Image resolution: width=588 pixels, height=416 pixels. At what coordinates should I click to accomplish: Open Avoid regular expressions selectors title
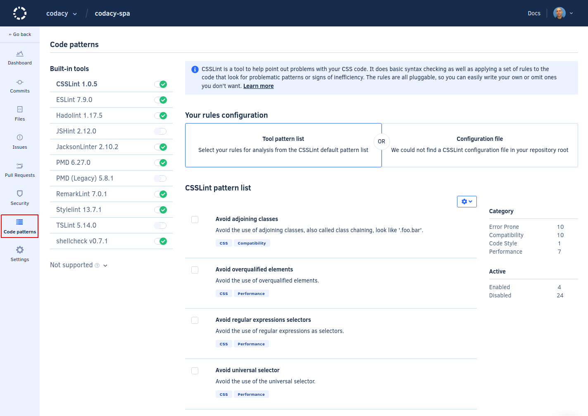click(263, 320)
